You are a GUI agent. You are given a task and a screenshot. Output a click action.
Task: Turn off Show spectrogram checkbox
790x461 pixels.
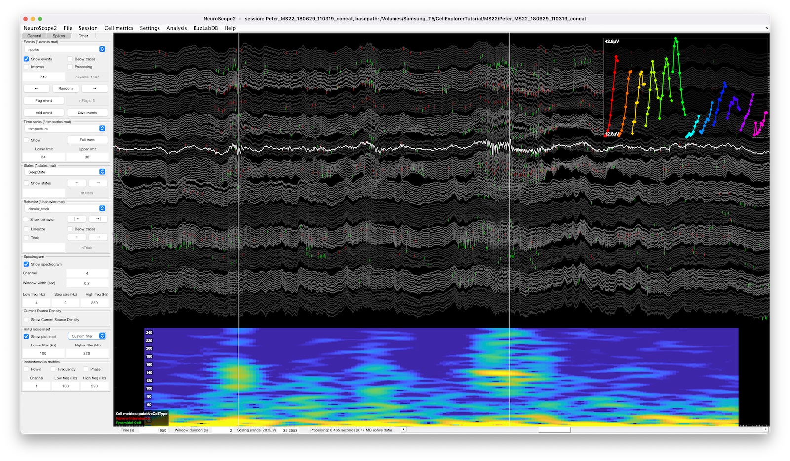pos(26,264)
